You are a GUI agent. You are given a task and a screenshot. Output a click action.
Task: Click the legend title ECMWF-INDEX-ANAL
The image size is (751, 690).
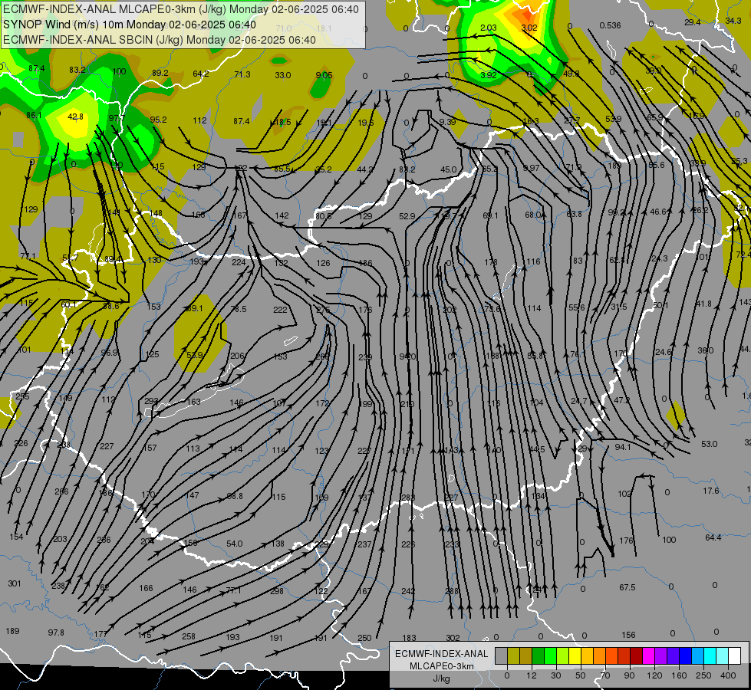click(x=442, y=654)
